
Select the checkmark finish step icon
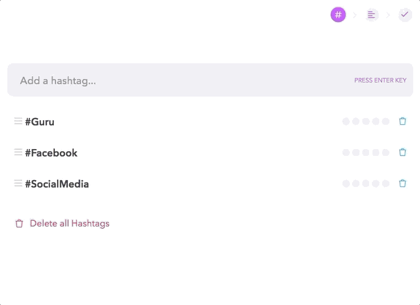point(405,15)
